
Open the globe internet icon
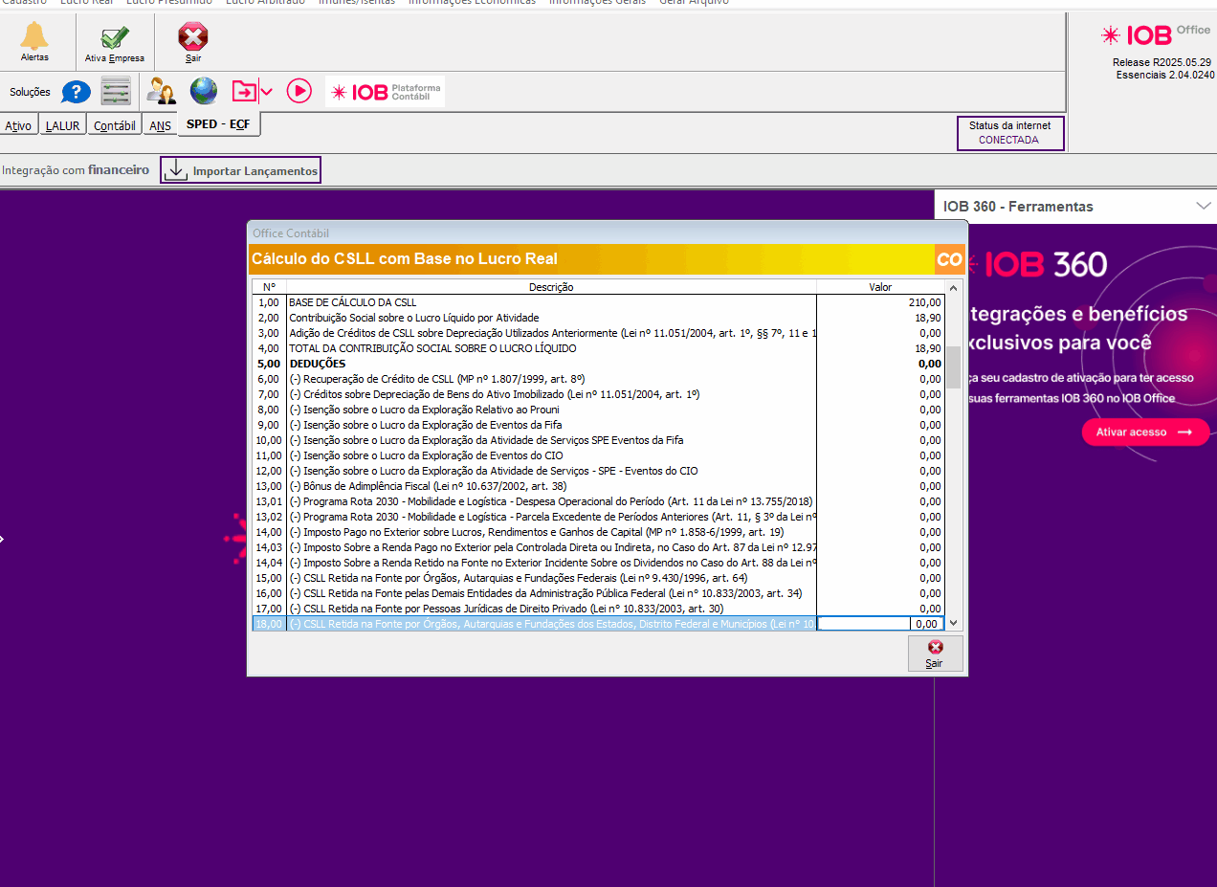point(203,92)
